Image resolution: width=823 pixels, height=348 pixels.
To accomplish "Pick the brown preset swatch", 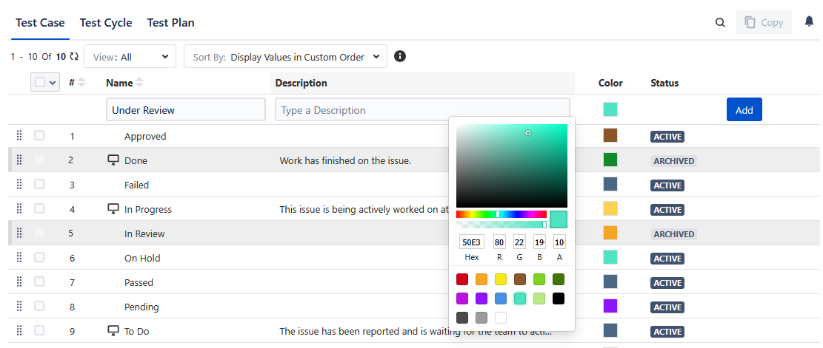I will point(520,279).
